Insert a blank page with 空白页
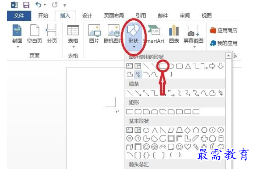 point(34,34)
